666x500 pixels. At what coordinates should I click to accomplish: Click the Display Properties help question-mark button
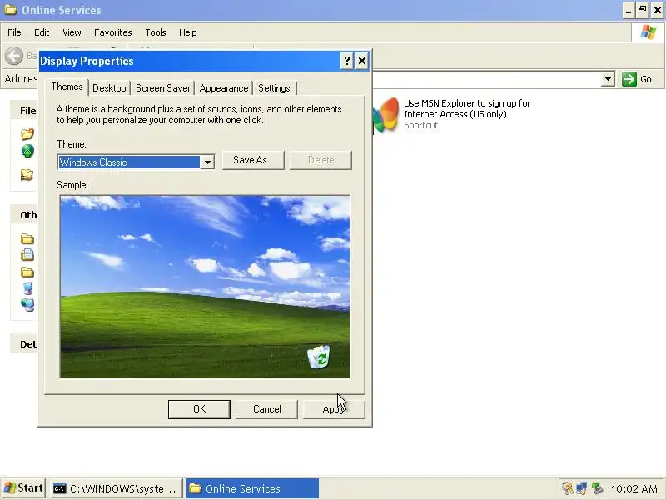coord(346,61)
